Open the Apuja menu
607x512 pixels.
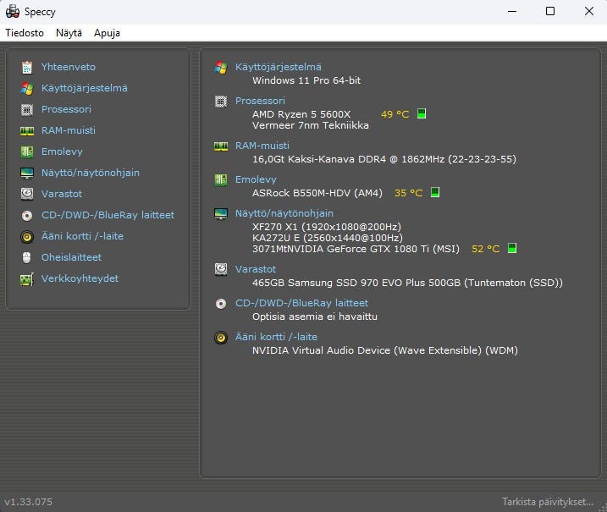pyautogui.click(x=107, y=33)
